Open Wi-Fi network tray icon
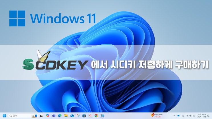212x119 pixels. click(187, 116)
